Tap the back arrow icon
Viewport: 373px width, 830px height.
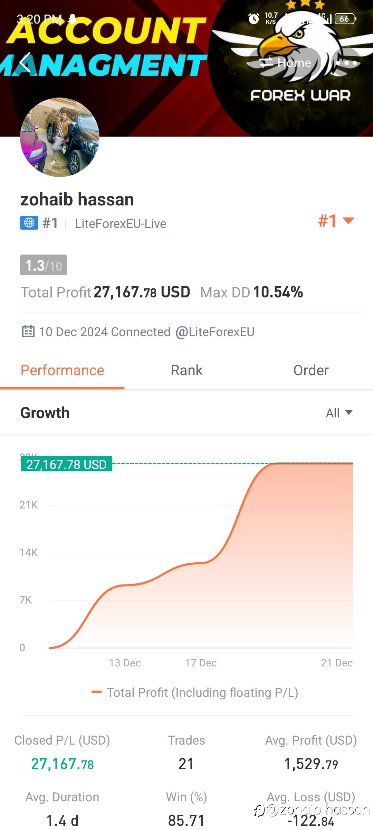coord(25,63)
